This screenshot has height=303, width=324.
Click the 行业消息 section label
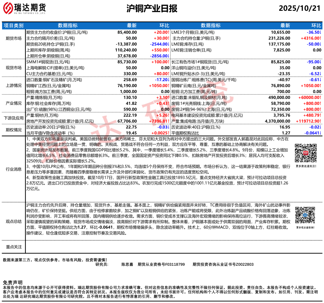click(x=14, y=169)
